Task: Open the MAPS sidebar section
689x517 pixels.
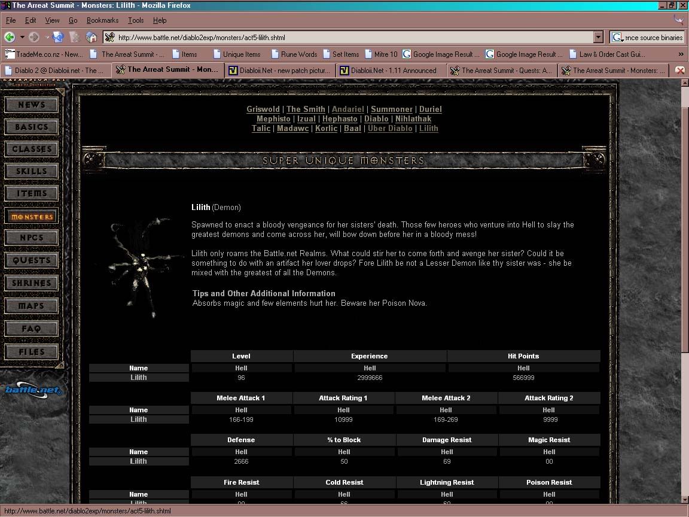Action: pos(31,306)
